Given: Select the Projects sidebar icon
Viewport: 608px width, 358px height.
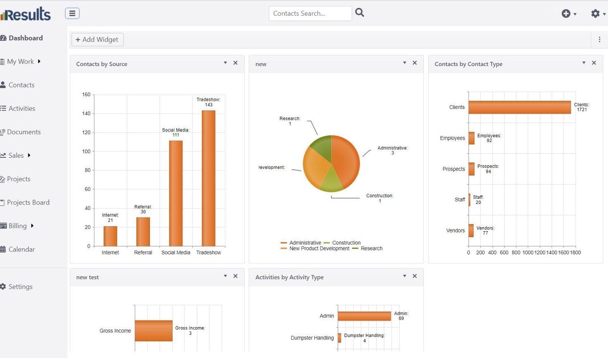Looking at the screenshot, I should 3,179.
